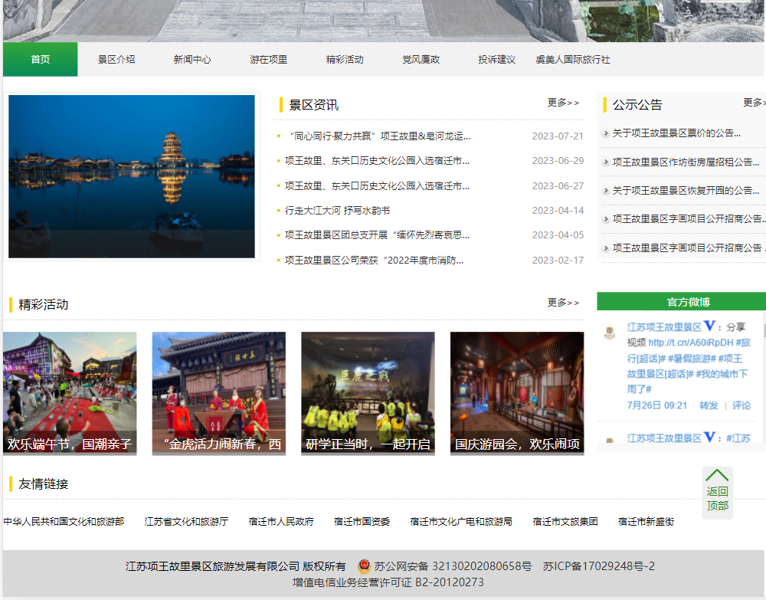Go to 虞美人国际旅行社 menu item

pyautogui.click(x=573, y=60)
